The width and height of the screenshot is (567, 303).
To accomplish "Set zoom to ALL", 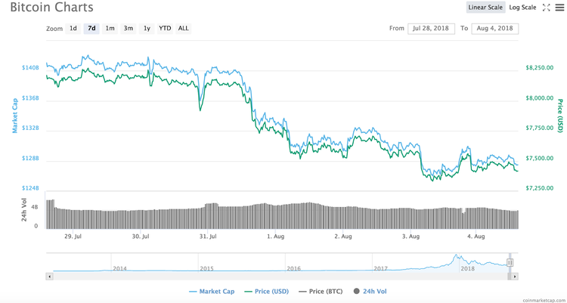I will point(184,28).
